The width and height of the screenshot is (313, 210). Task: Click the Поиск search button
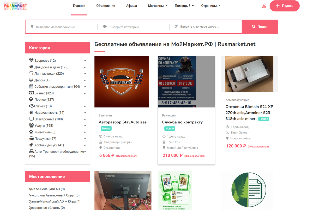tap(260, 27)
